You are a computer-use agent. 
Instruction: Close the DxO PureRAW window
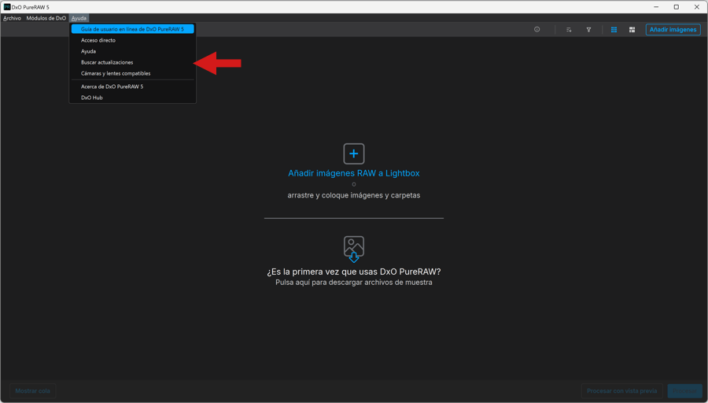pyautogui.click(x=697, y=7)
